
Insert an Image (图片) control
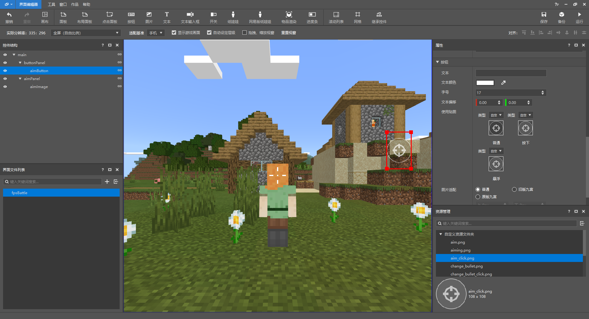pos(149,17)
